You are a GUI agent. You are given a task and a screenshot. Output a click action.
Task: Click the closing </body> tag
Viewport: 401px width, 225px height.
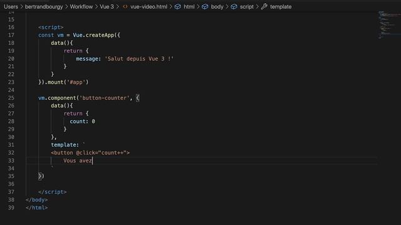(x=36, y=200)
